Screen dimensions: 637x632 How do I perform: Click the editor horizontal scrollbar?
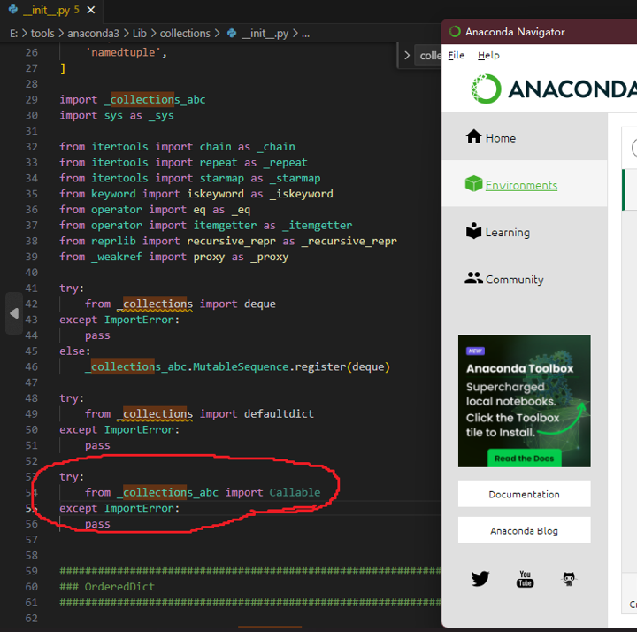[x=270, y=628]
